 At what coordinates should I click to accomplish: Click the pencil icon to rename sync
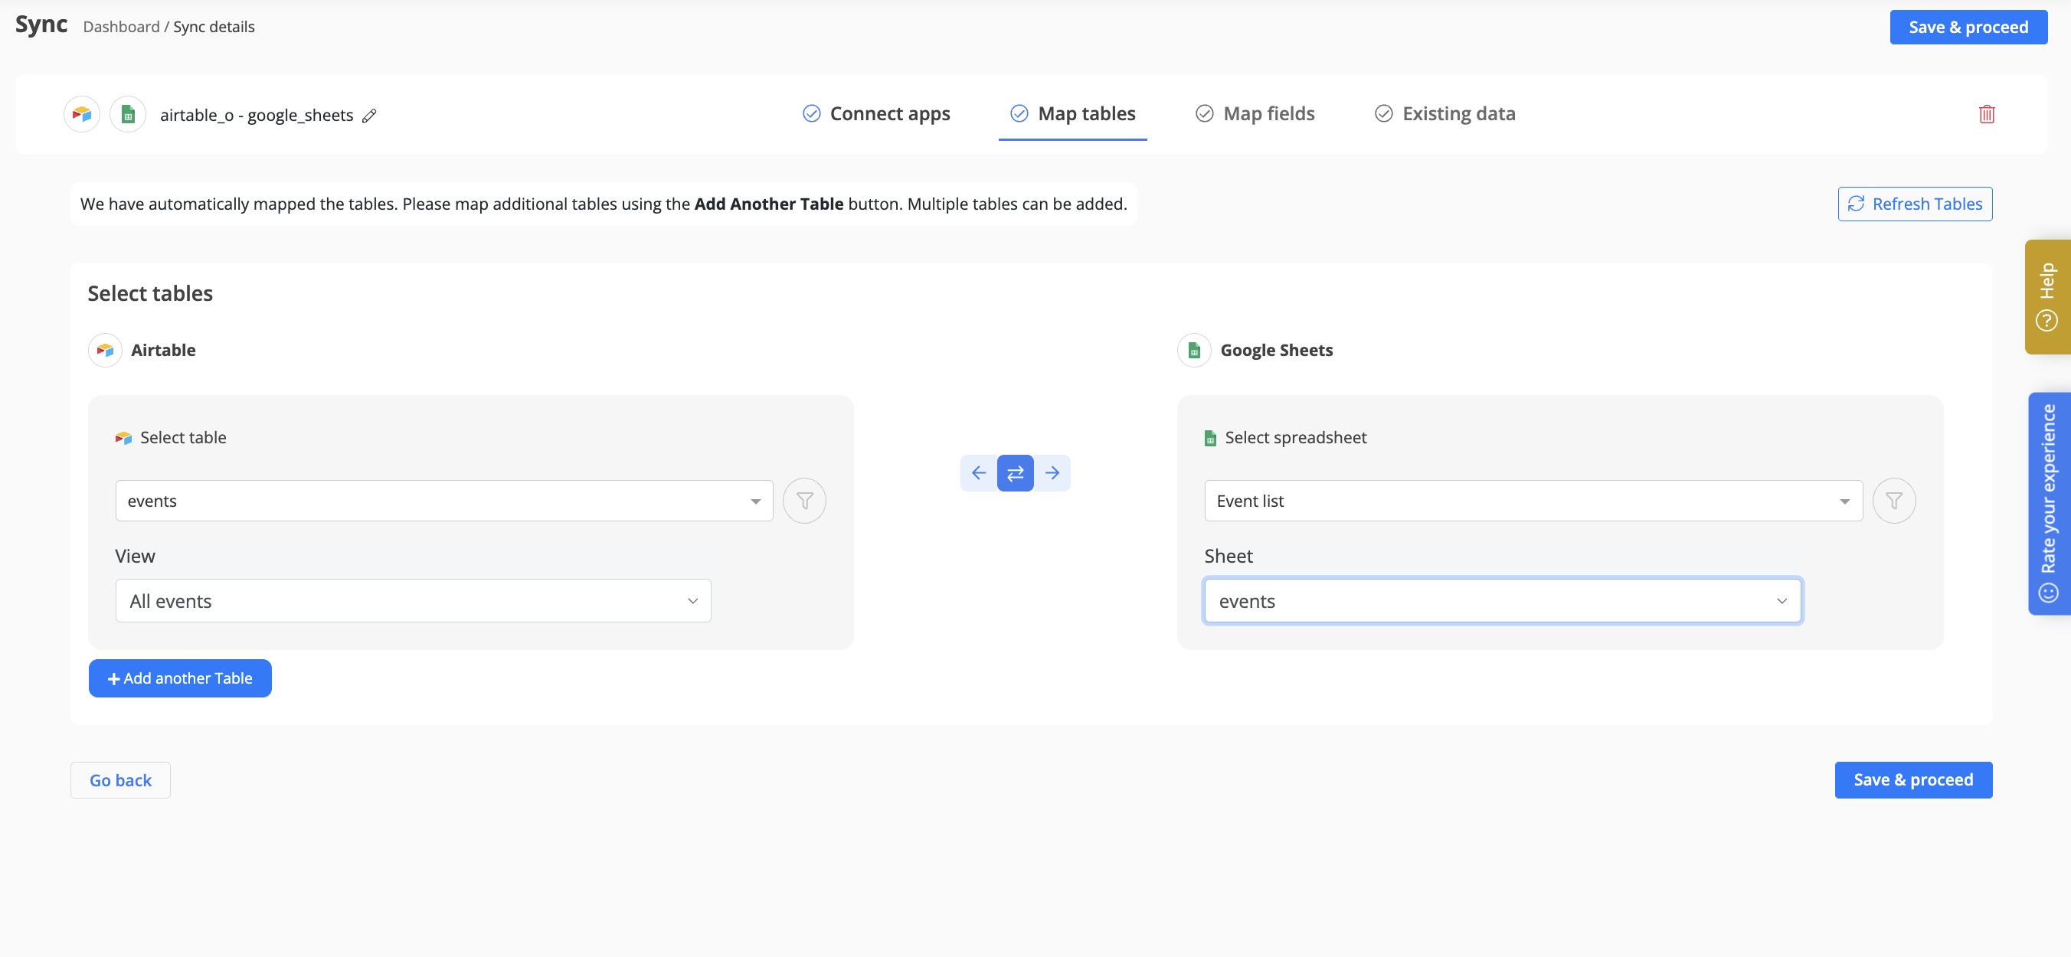tap(369, 116)
